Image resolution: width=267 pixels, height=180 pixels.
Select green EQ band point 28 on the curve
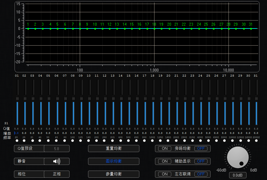click(229, 28)
